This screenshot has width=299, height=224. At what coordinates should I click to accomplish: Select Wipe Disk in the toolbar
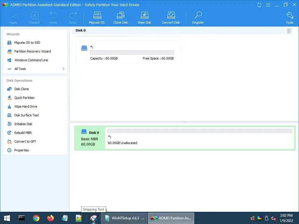click(x=144, y=18)
